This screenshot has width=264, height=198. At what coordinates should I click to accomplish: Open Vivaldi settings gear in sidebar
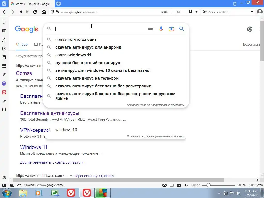coord(4,178)
